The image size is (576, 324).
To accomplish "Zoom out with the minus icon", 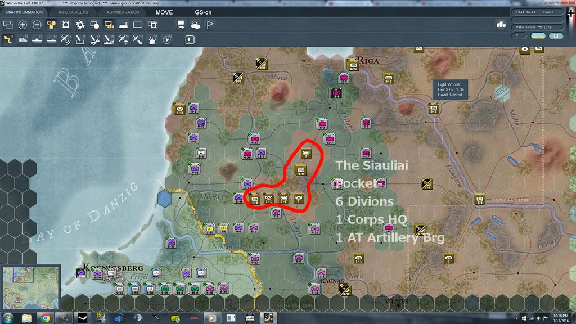I will [37, 25].
